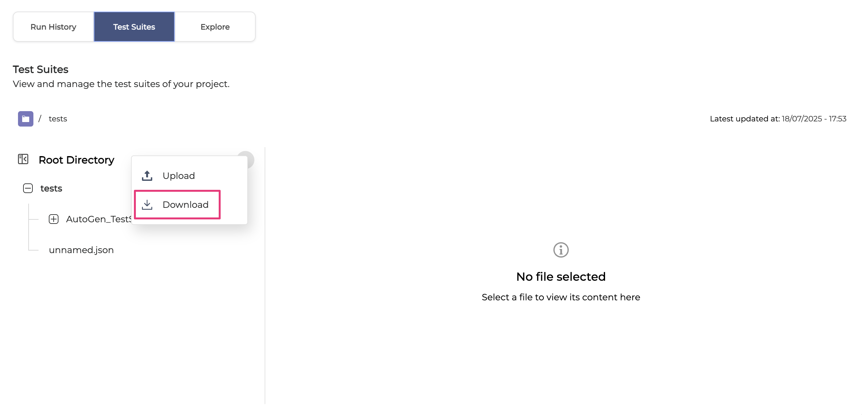Viewport: 862px width, 415px height.
Task: Choose Upload from the popup menu
Action: (178, 176)
